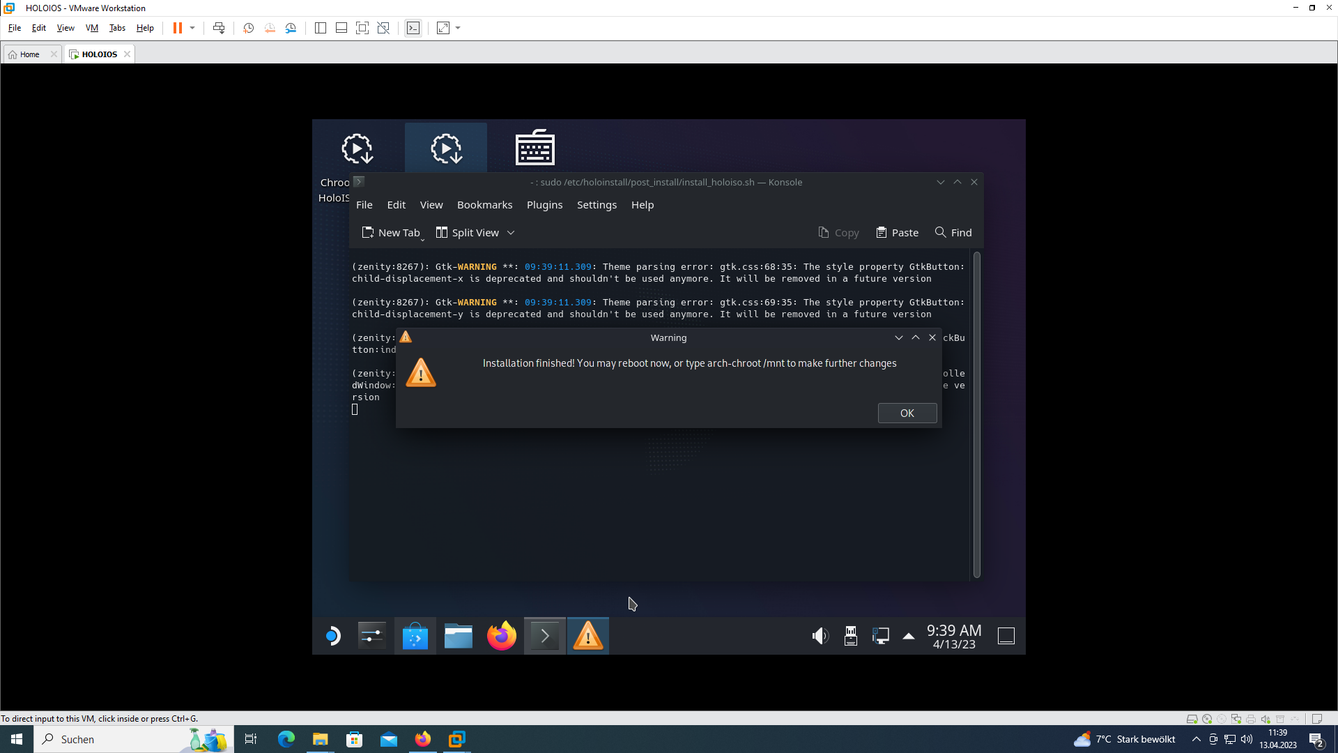Open the stretch guest display dropdown
Viewport: 1338px width, 753px height.
[456, 28]
